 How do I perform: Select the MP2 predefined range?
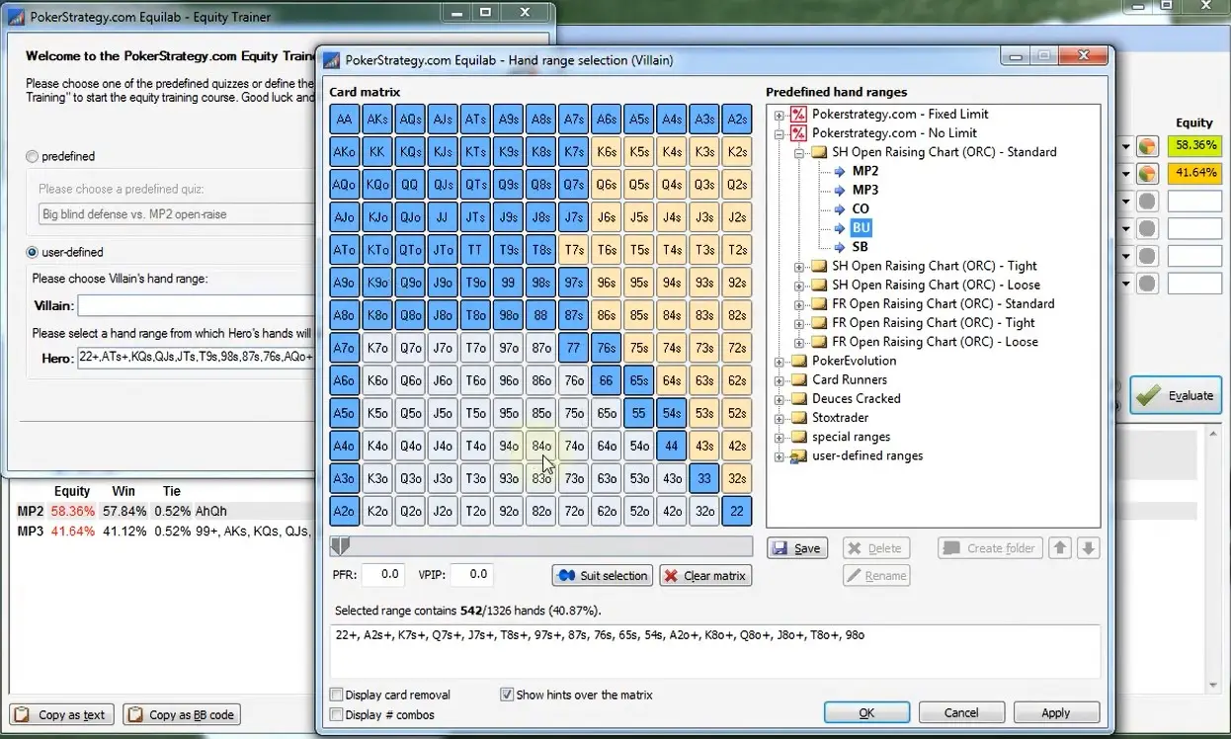864,171
